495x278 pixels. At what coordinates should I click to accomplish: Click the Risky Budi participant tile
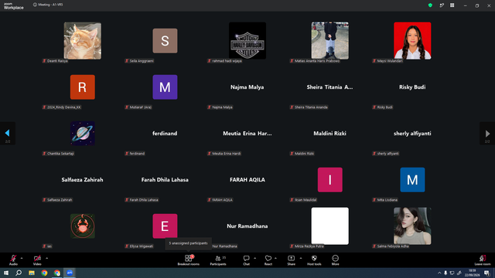tap(412, 87)
